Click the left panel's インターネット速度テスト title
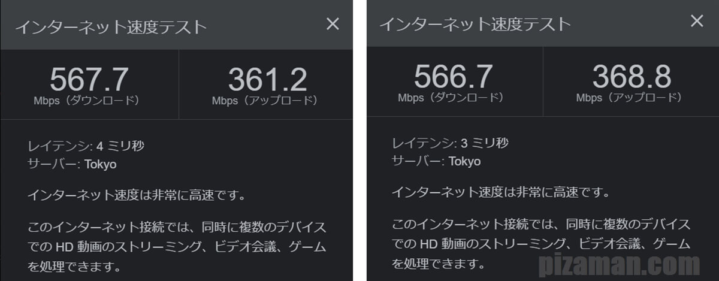Viewport: 719px width, 281px height. (x=110, y=28)
